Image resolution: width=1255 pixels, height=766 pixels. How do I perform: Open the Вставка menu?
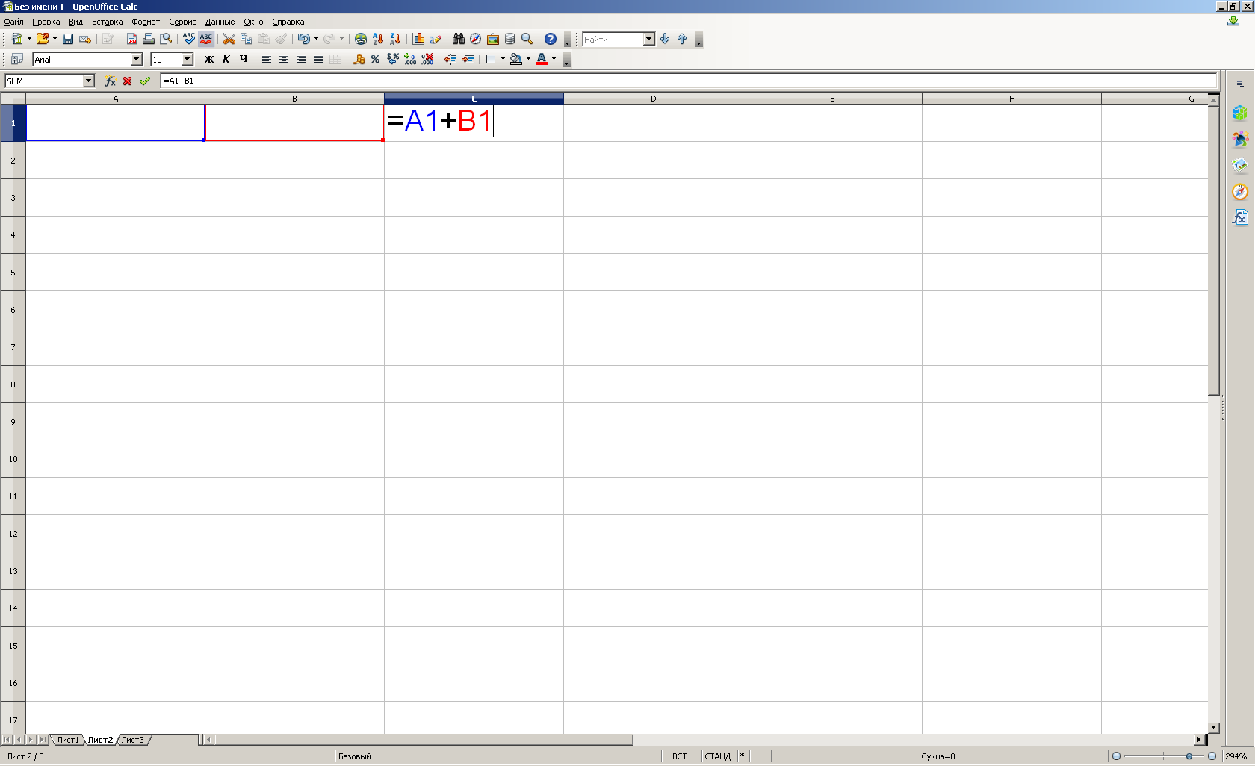[107, 22]
